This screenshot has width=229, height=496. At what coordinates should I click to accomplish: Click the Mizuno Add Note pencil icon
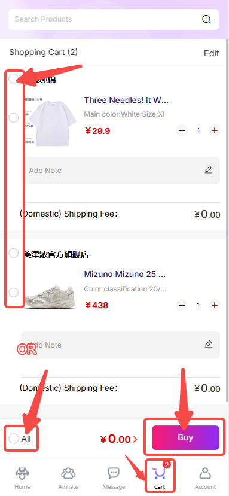pos(208,344)
